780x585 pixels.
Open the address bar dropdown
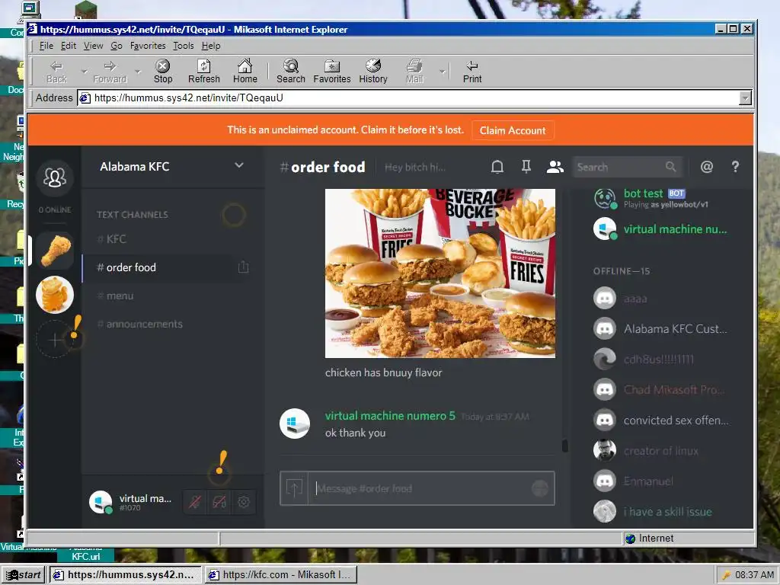pos(745,98)
